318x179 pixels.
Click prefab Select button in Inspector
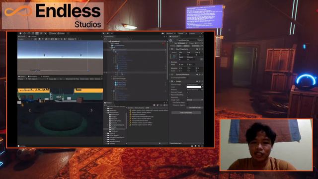pyautogui.click(x=186, y=46)
